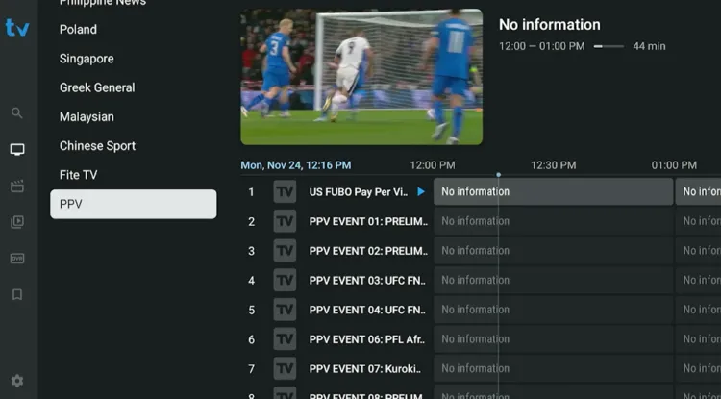Open search from the sidebar magnifier icon
Screen dimensions: 721x399
click(17, 113)
